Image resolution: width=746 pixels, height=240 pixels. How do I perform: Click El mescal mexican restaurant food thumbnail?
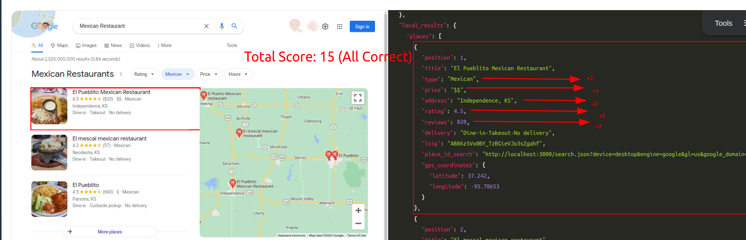pyautogui.click(x=49, y=153)
